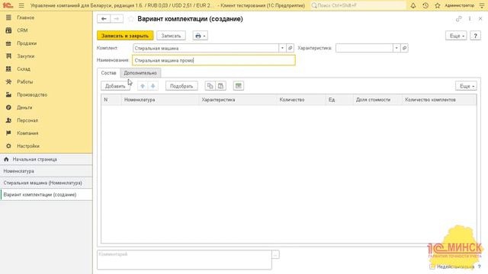Open Продажи section
This screenshot has width=488, height=274.
[27, 43]
